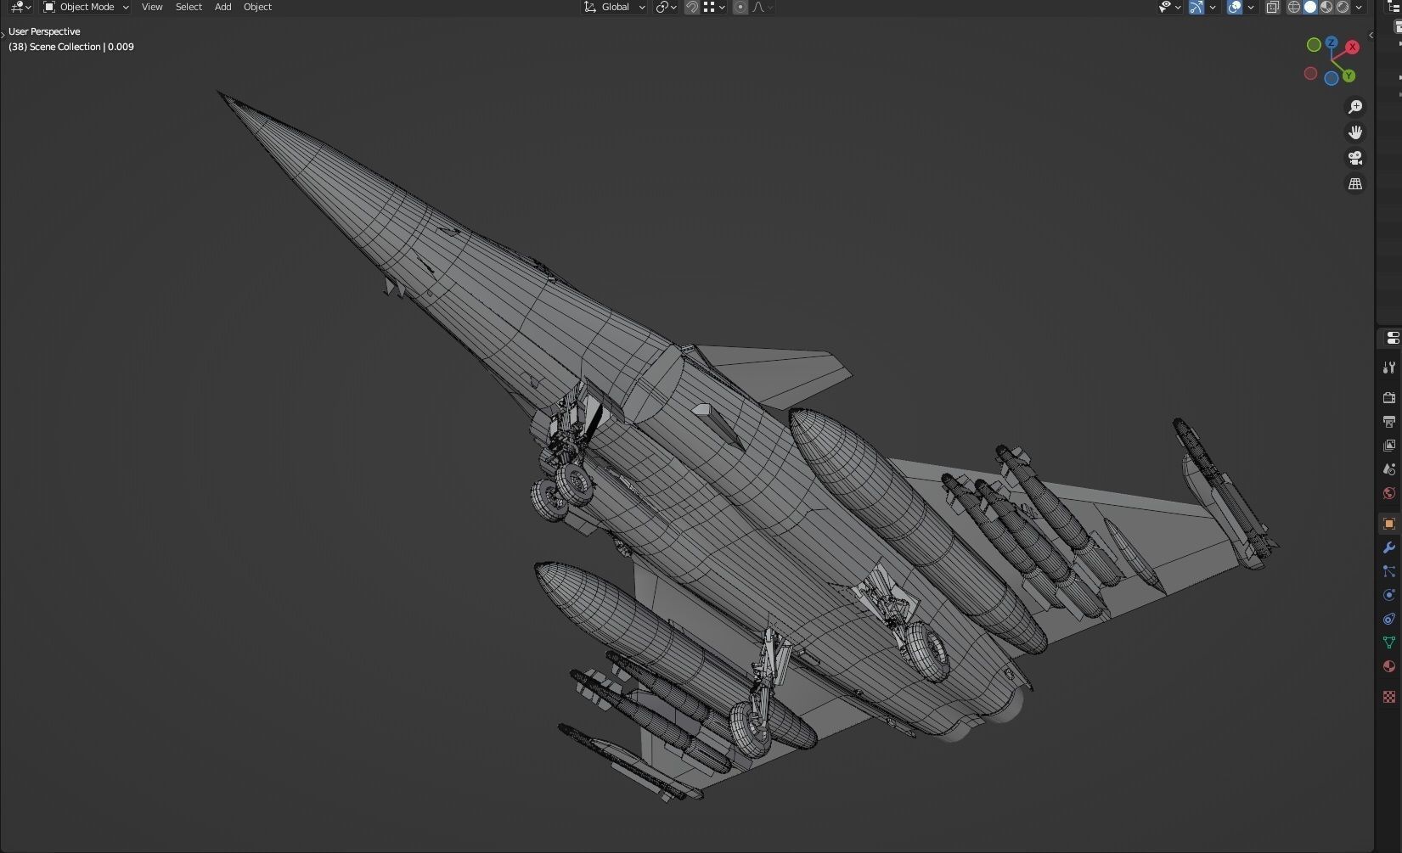Image resolution: width=1402 pixels, height=853 pixels.
Task: Expand the toolbar arrow at the viewport's left edge
Action: tap(3, 34)
